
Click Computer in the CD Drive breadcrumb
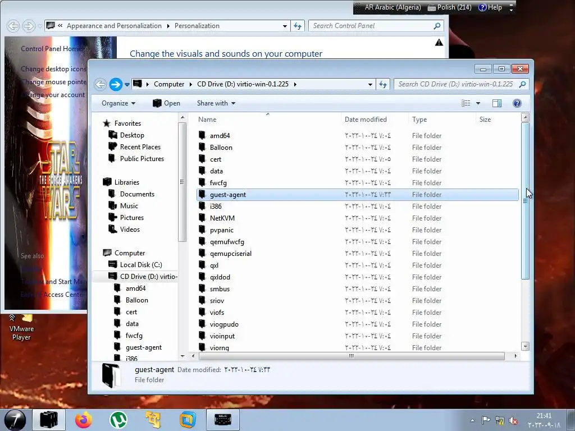point(169,84)
